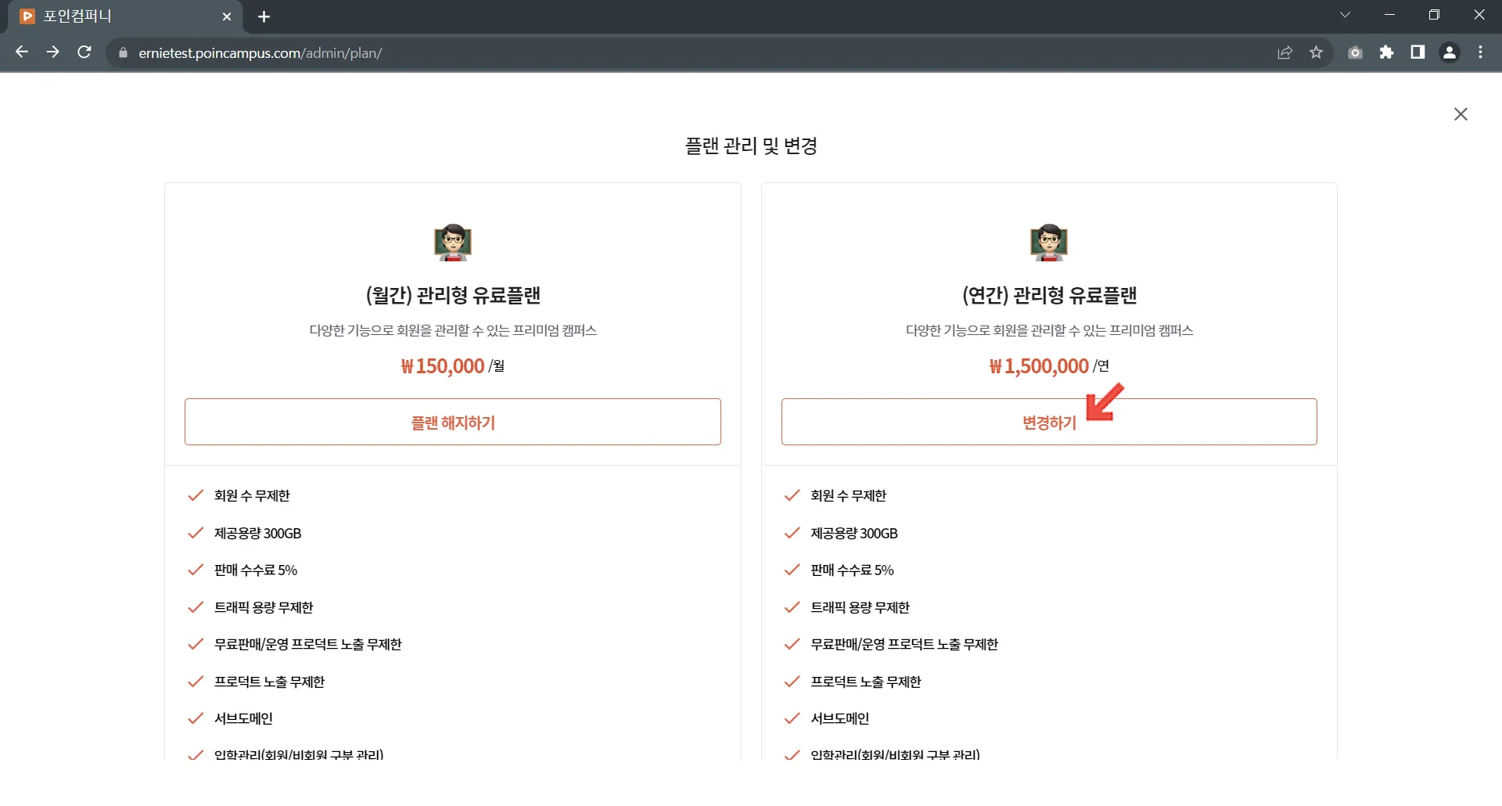Viewport: 1502px width, 806px height.
Task: Click annual plan's 트래픽 용량 무제한 feature
Action: click(860, 607)
